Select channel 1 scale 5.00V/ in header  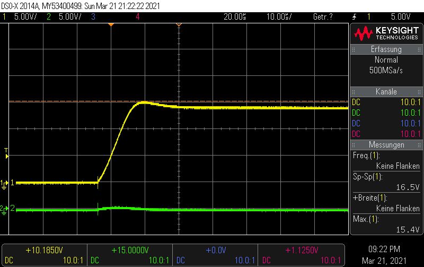pos(25,17)
